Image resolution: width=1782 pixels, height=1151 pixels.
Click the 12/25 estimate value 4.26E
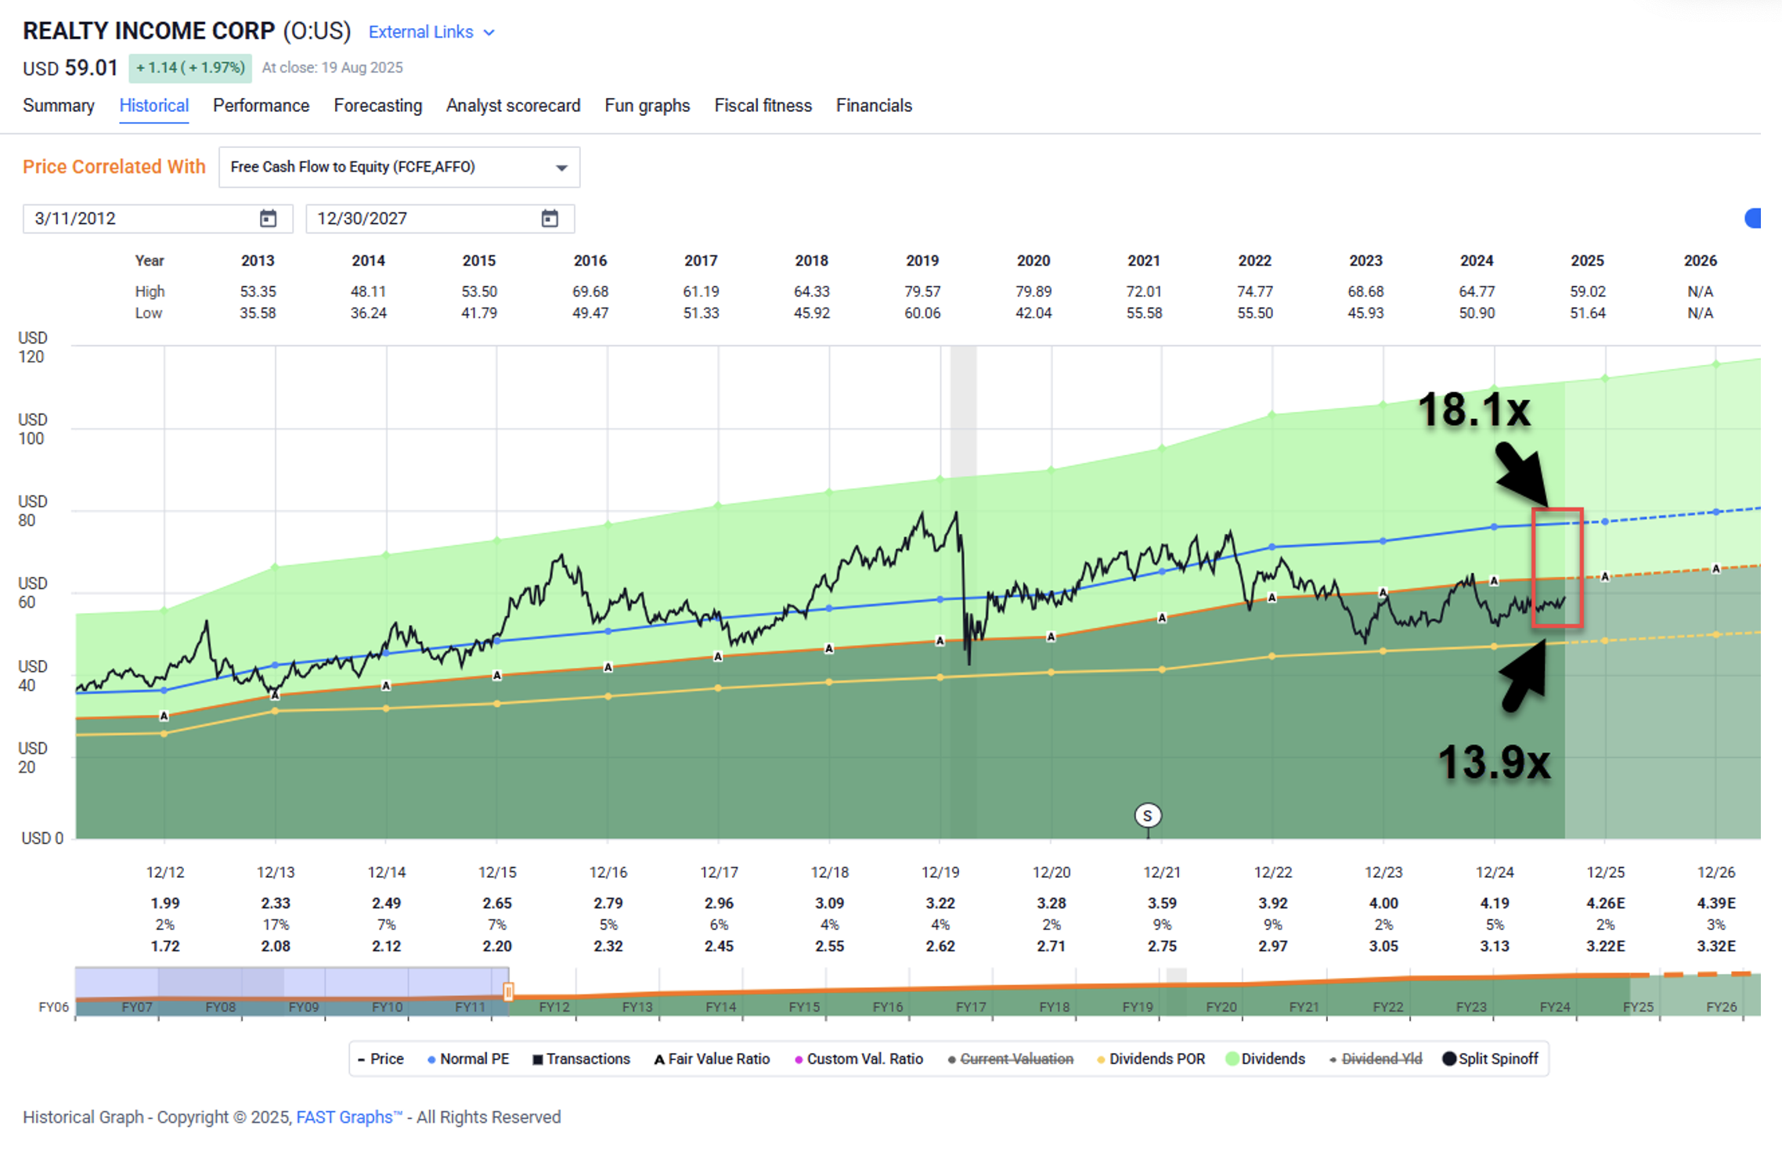pos(1606,903)
